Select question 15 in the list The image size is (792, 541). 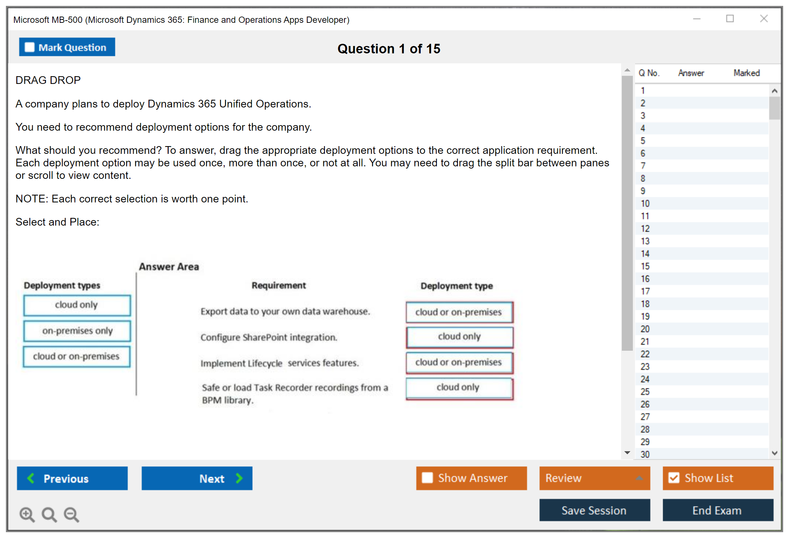[x=645, y=266]
